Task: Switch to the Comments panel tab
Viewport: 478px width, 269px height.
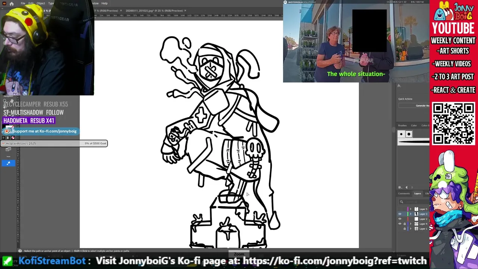Action: coord(404,194)
